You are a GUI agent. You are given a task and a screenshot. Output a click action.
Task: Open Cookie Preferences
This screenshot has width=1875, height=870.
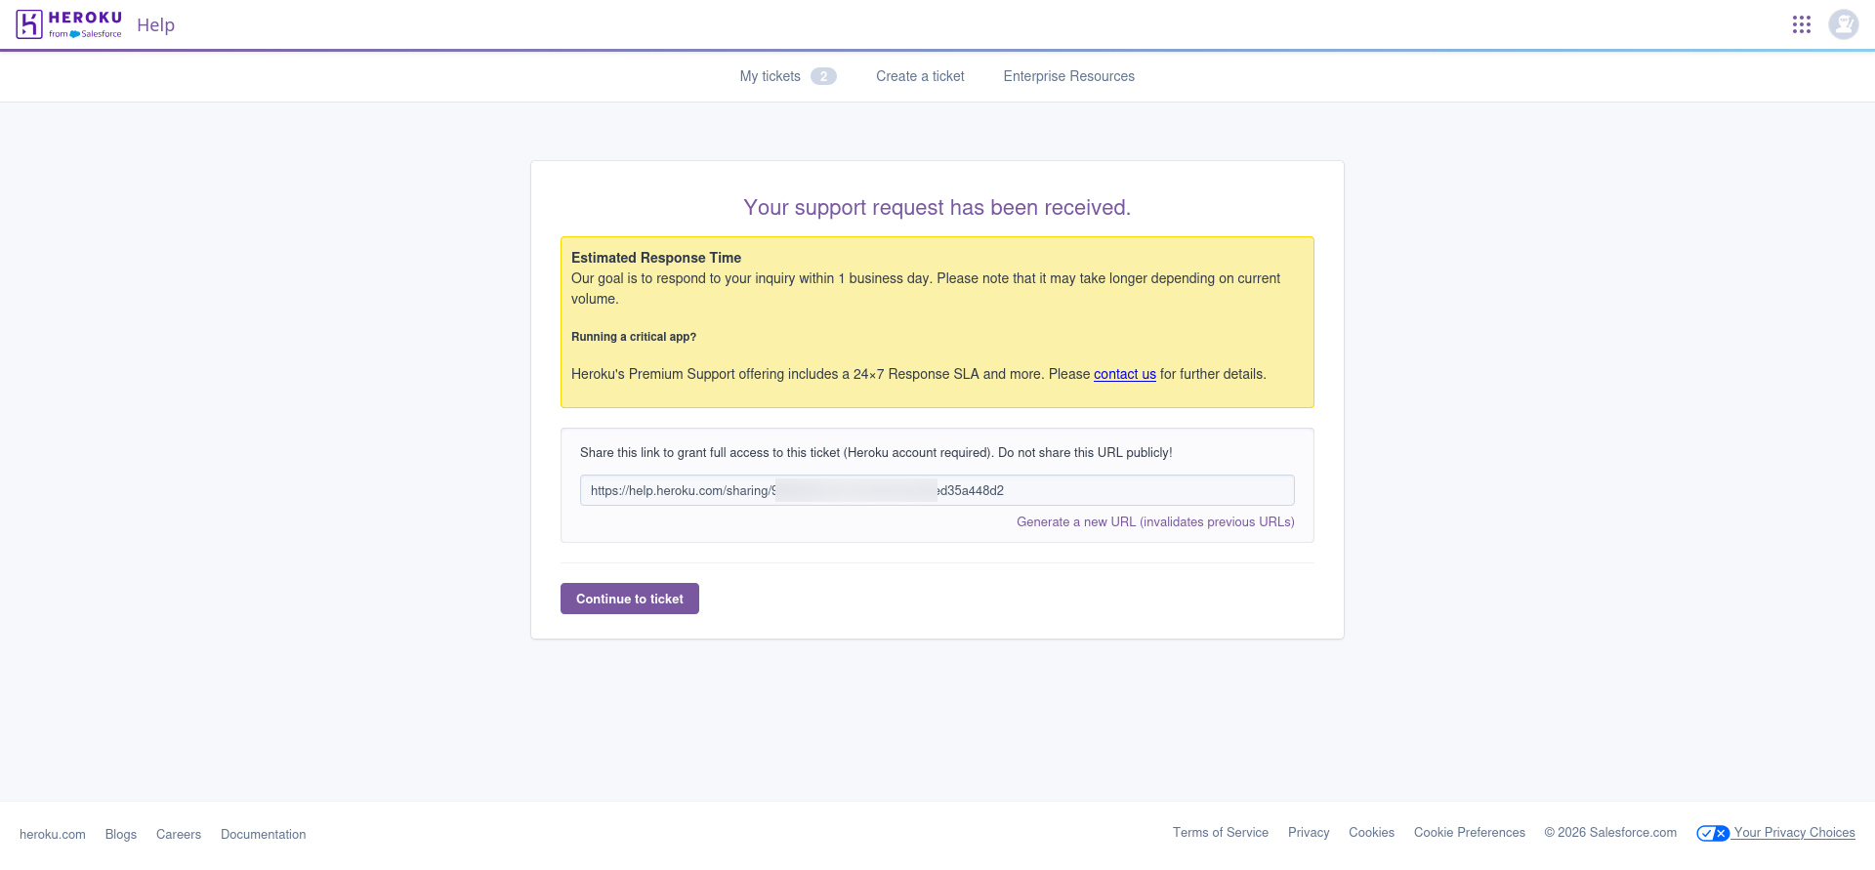click(x=1470, y=833)
